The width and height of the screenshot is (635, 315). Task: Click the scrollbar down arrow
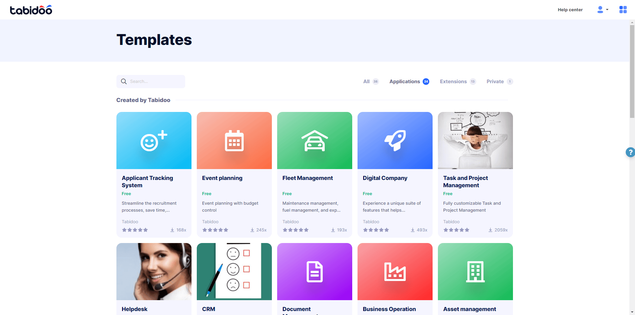coord(632,312)
